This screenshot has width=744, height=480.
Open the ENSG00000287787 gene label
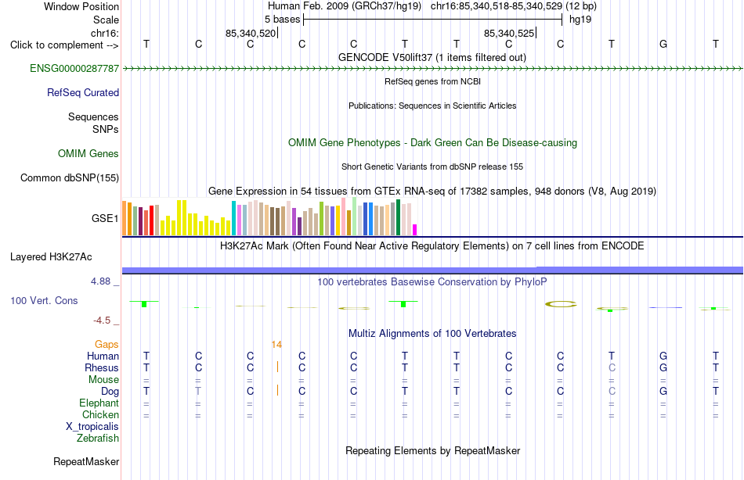(x=74, y=68)
